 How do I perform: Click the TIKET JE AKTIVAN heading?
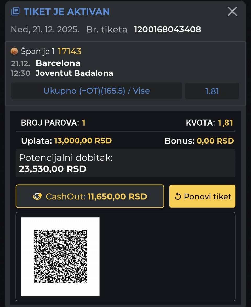[x=66, y=12]
